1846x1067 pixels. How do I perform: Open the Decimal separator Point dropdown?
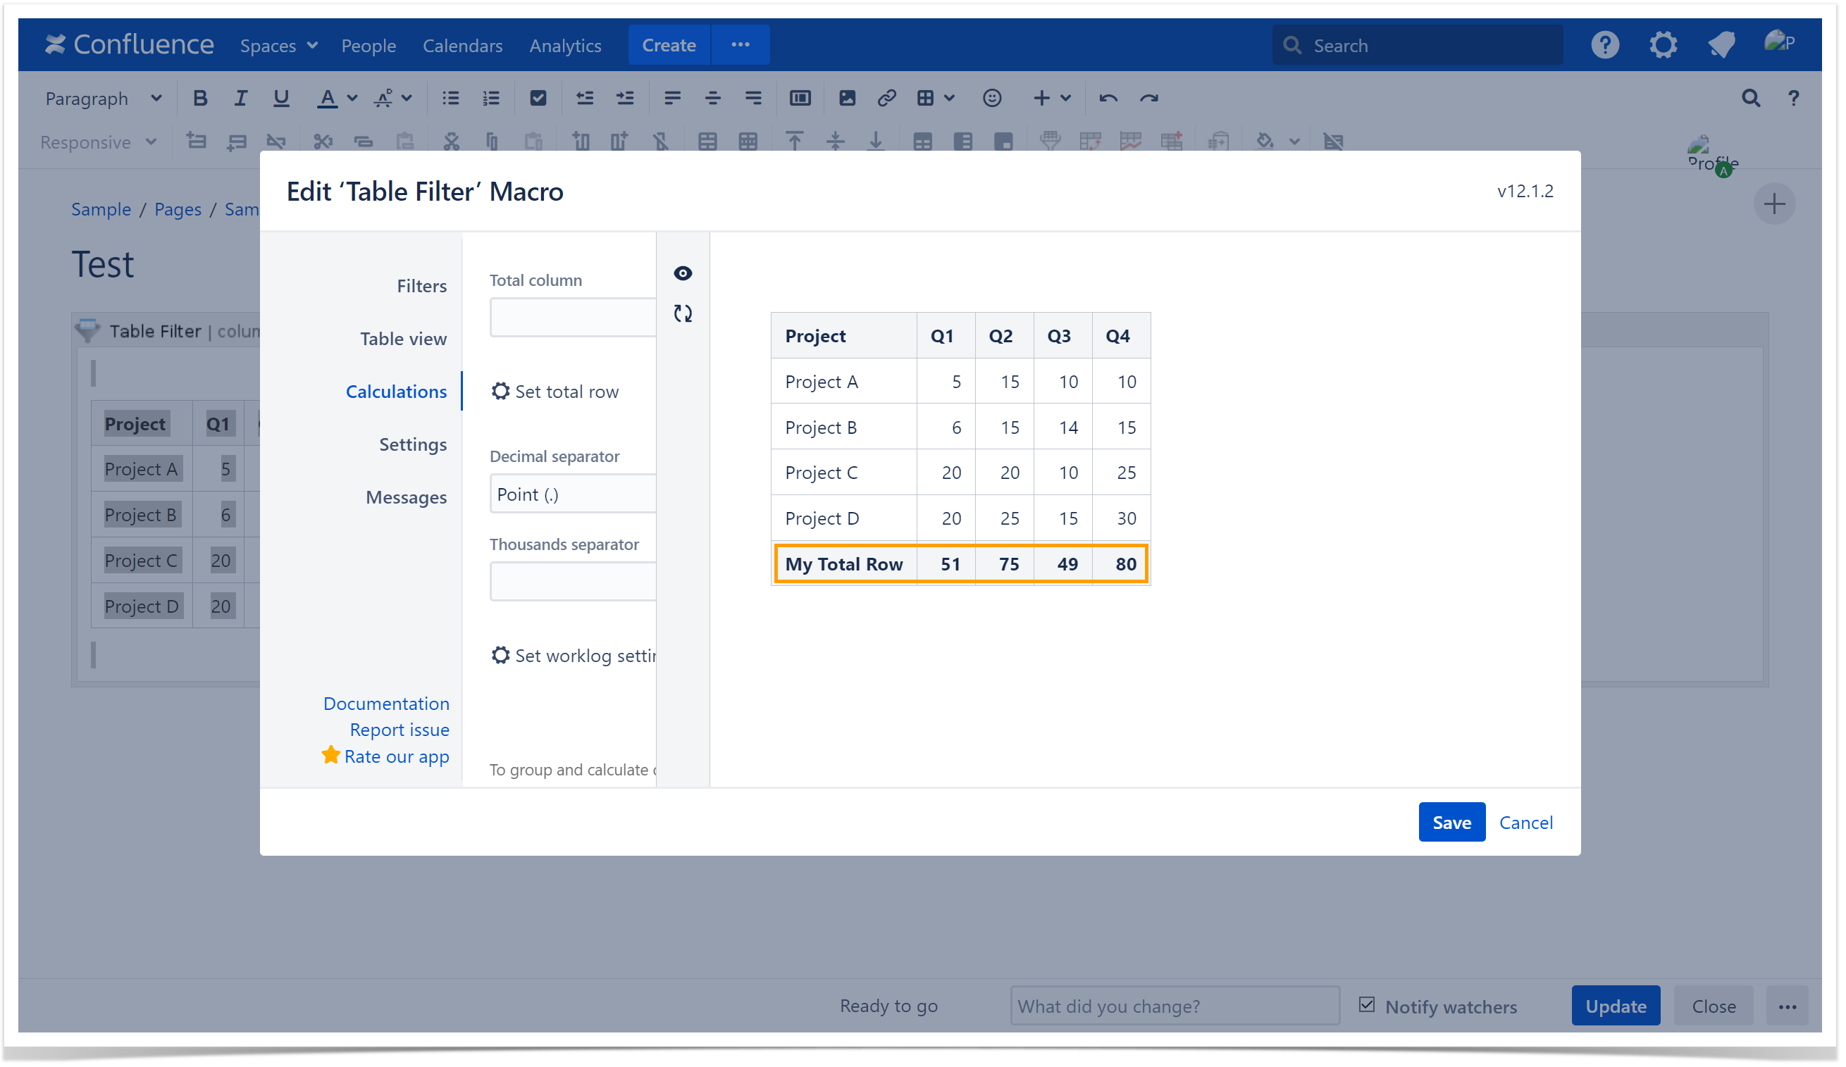[572, 494]
